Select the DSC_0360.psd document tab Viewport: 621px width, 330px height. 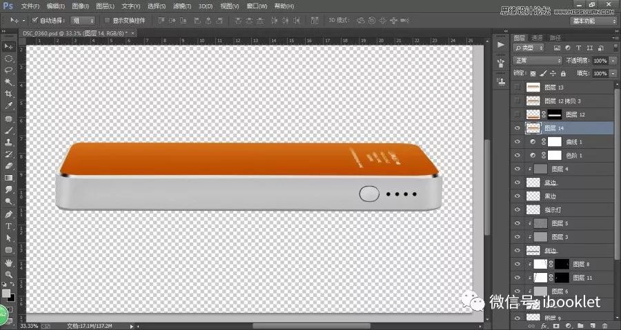(x=76, y=33)
